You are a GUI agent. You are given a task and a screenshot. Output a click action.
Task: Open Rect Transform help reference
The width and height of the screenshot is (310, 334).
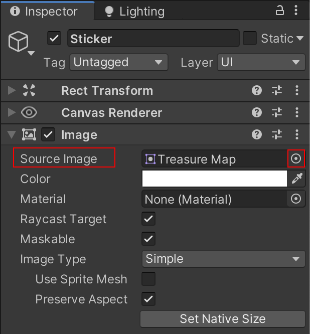coord(257,91)
